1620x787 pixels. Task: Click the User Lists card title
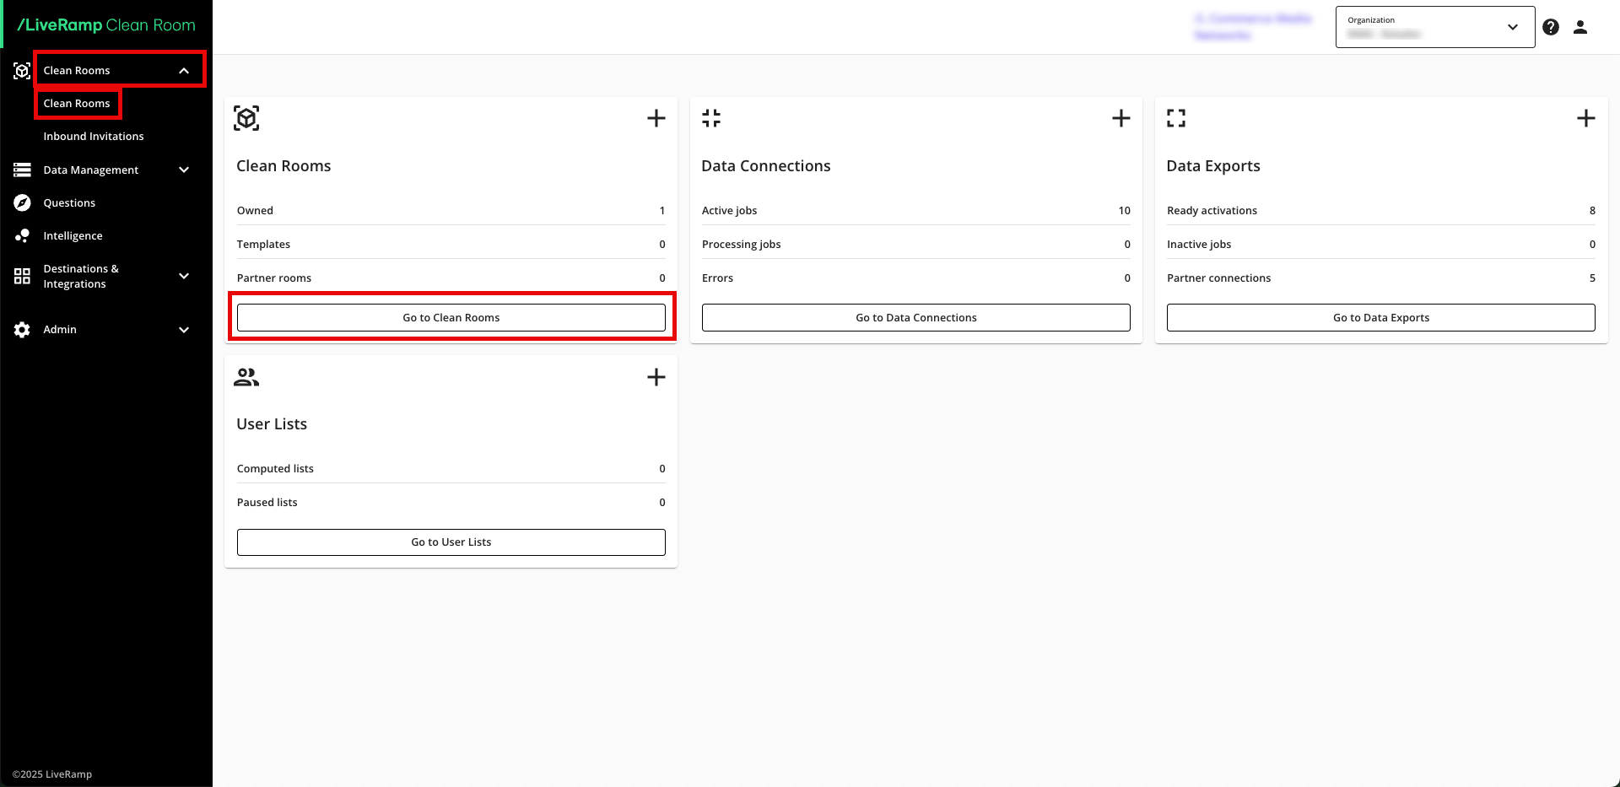coord(272,424)
